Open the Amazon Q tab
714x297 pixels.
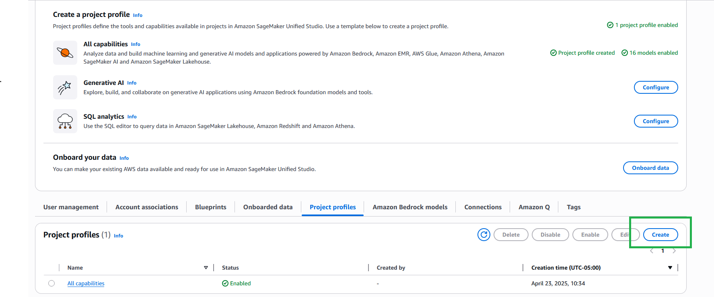(x=534, y=207)
